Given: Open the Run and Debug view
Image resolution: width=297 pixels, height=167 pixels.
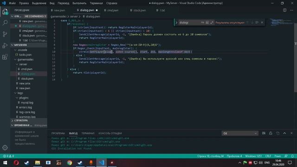Looking at the screenshot, I should (x=5, y=45).
